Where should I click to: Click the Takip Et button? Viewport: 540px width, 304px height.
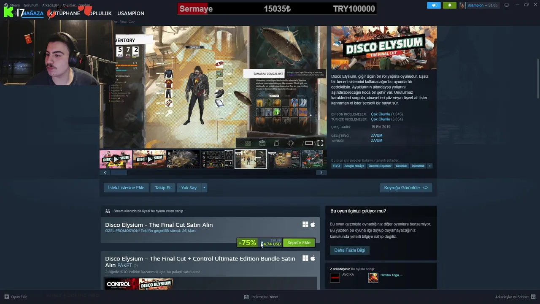(163, 187)
